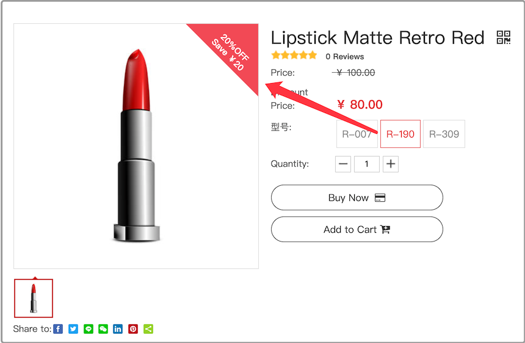
Task: Share product on Facebook
Action: click(x=58, y=329)
